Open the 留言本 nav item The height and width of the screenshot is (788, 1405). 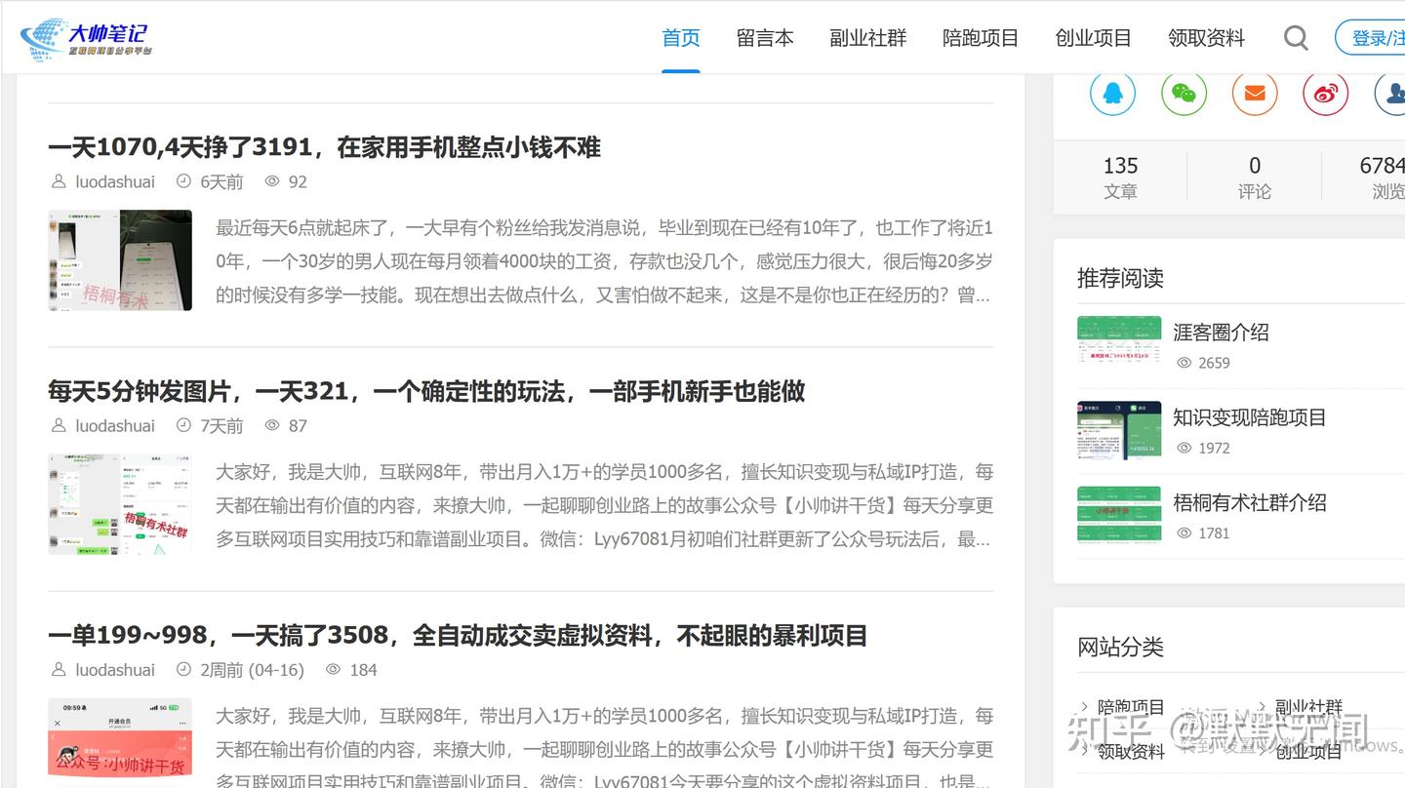point(765,38)
